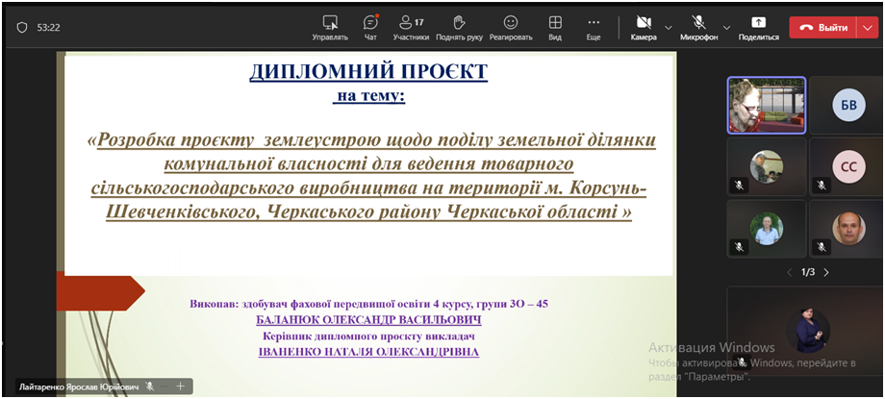The image size is (885, 399).
Task: Open the Реагировать reactions menu
Action: tap(510, 27)
